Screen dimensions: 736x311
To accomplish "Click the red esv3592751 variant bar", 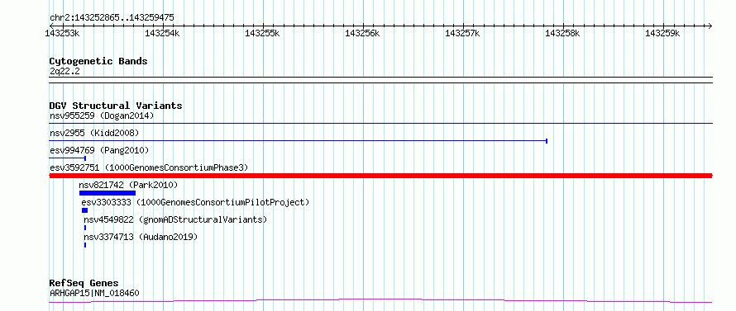I will coord(380,176).
